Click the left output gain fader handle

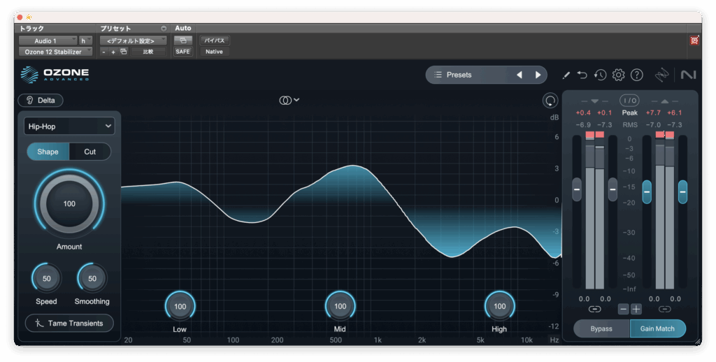647,189
